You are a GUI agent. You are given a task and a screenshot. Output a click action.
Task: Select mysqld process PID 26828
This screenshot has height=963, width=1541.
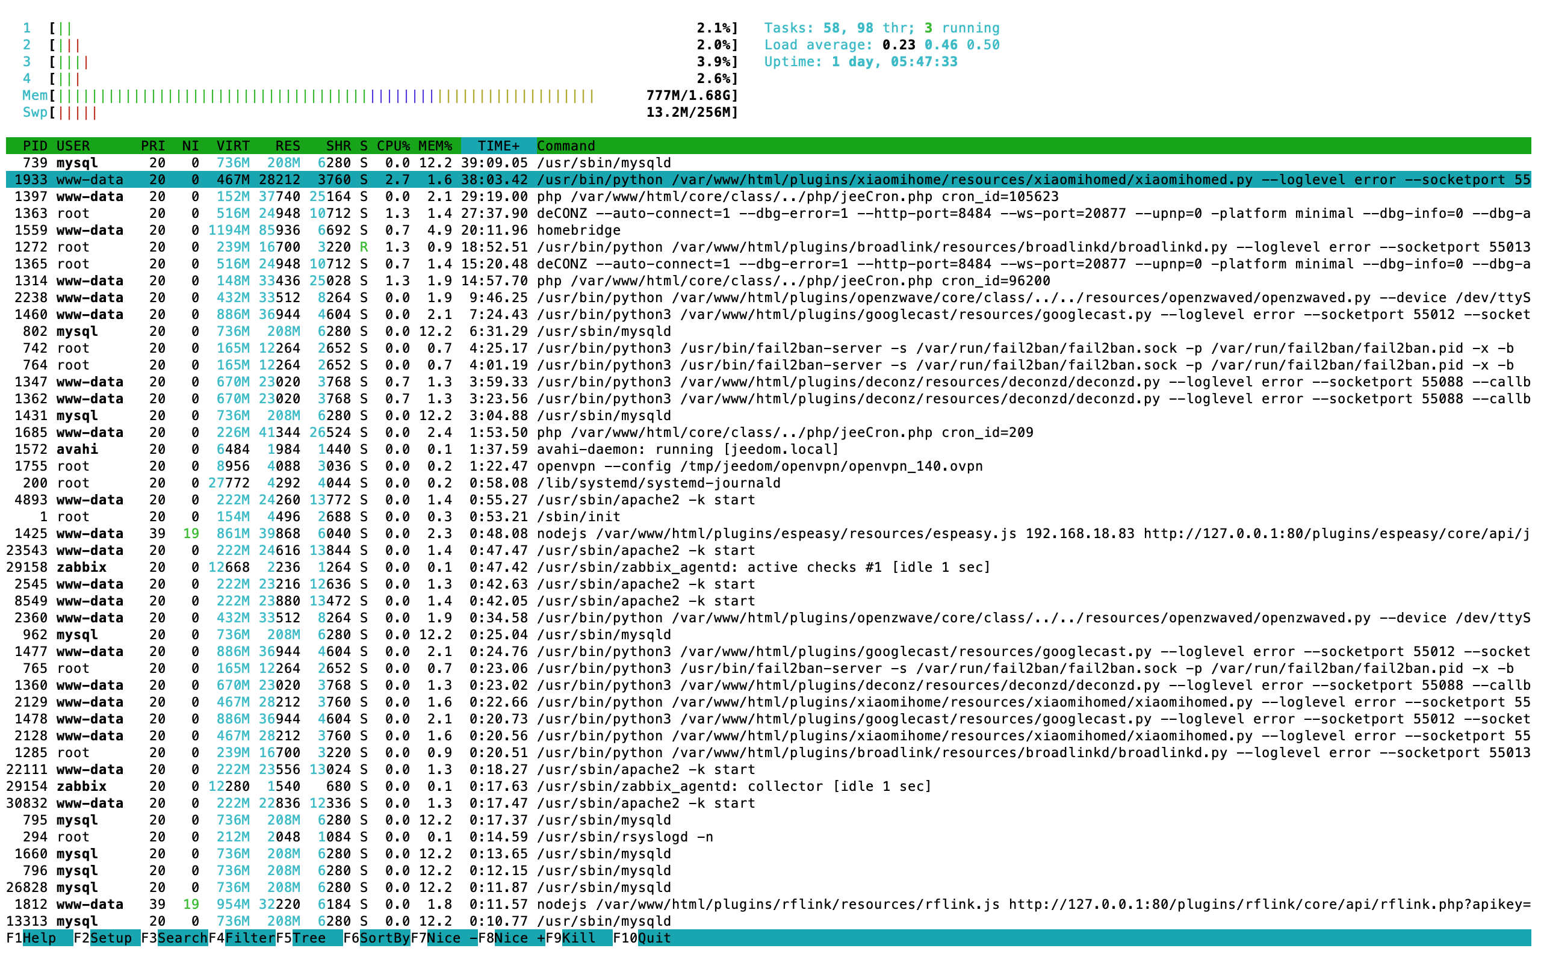(769, 887)
